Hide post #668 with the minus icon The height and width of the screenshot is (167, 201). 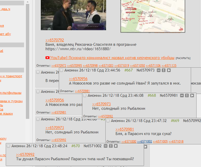pyautogui.click(x=182, y=95)
